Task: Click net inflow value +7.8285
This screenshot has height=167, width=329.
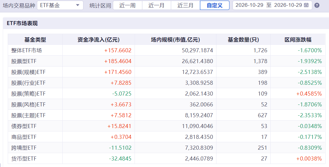Action: pos(121,83)
